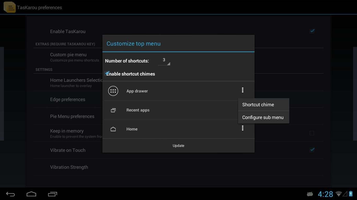Viewport: 357px width, 200px height.
Task: Toggle the Enable TasKarou checkbox
Action: coord(312,31)
